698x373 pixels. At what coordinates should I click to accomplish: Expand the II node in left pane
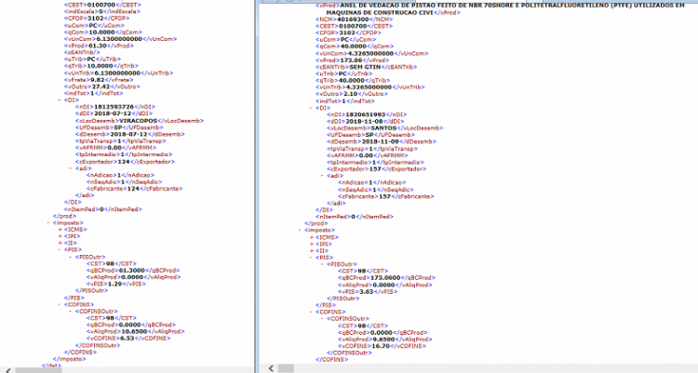60,243
